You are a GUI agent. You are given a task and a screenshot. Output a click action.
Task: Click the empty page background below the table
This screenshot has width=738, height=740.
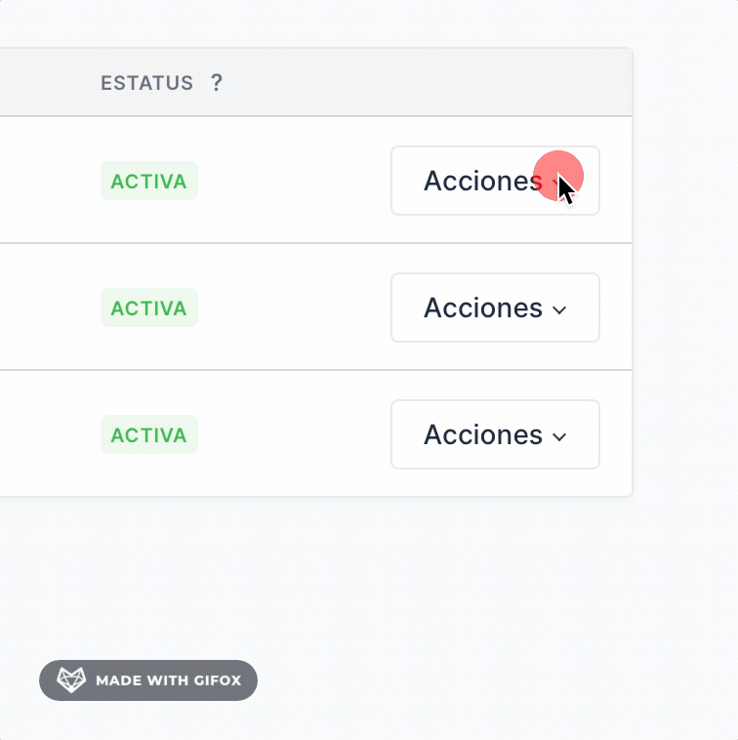point(390,586)
